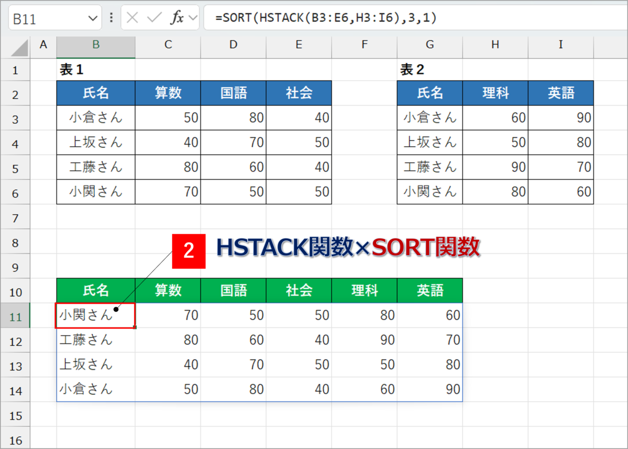Screen dimensions: 628x449
Task: Select row 10 header
Action: (15, 292)
